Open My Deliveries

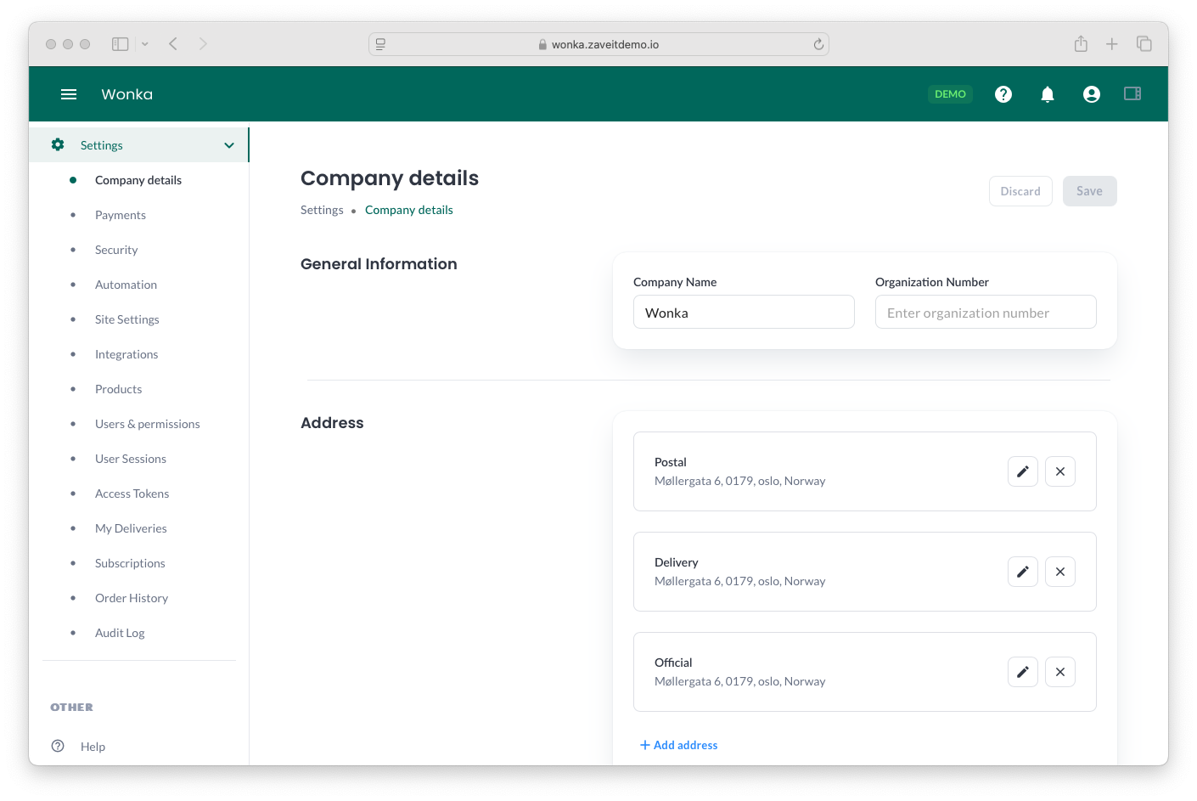[131, 528]
